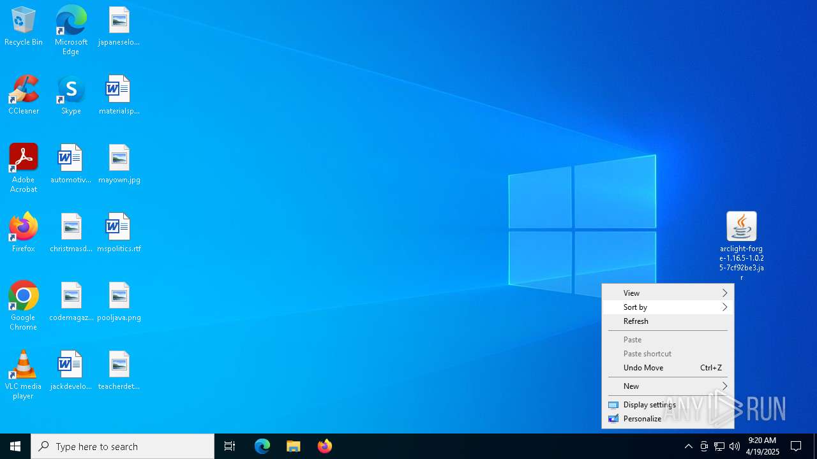Image resolution: width=817 pixels, height=459 pixels.
Task: Choose Undo Move from the context menu
Action: 668,368
